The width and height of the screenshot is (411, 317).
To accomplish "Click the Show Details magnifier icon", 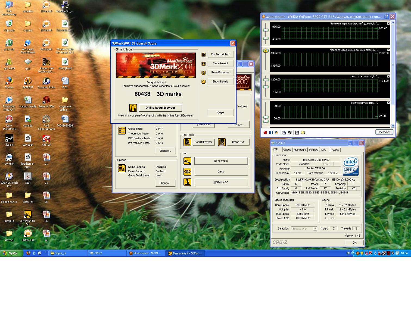I will click(203, 81).
